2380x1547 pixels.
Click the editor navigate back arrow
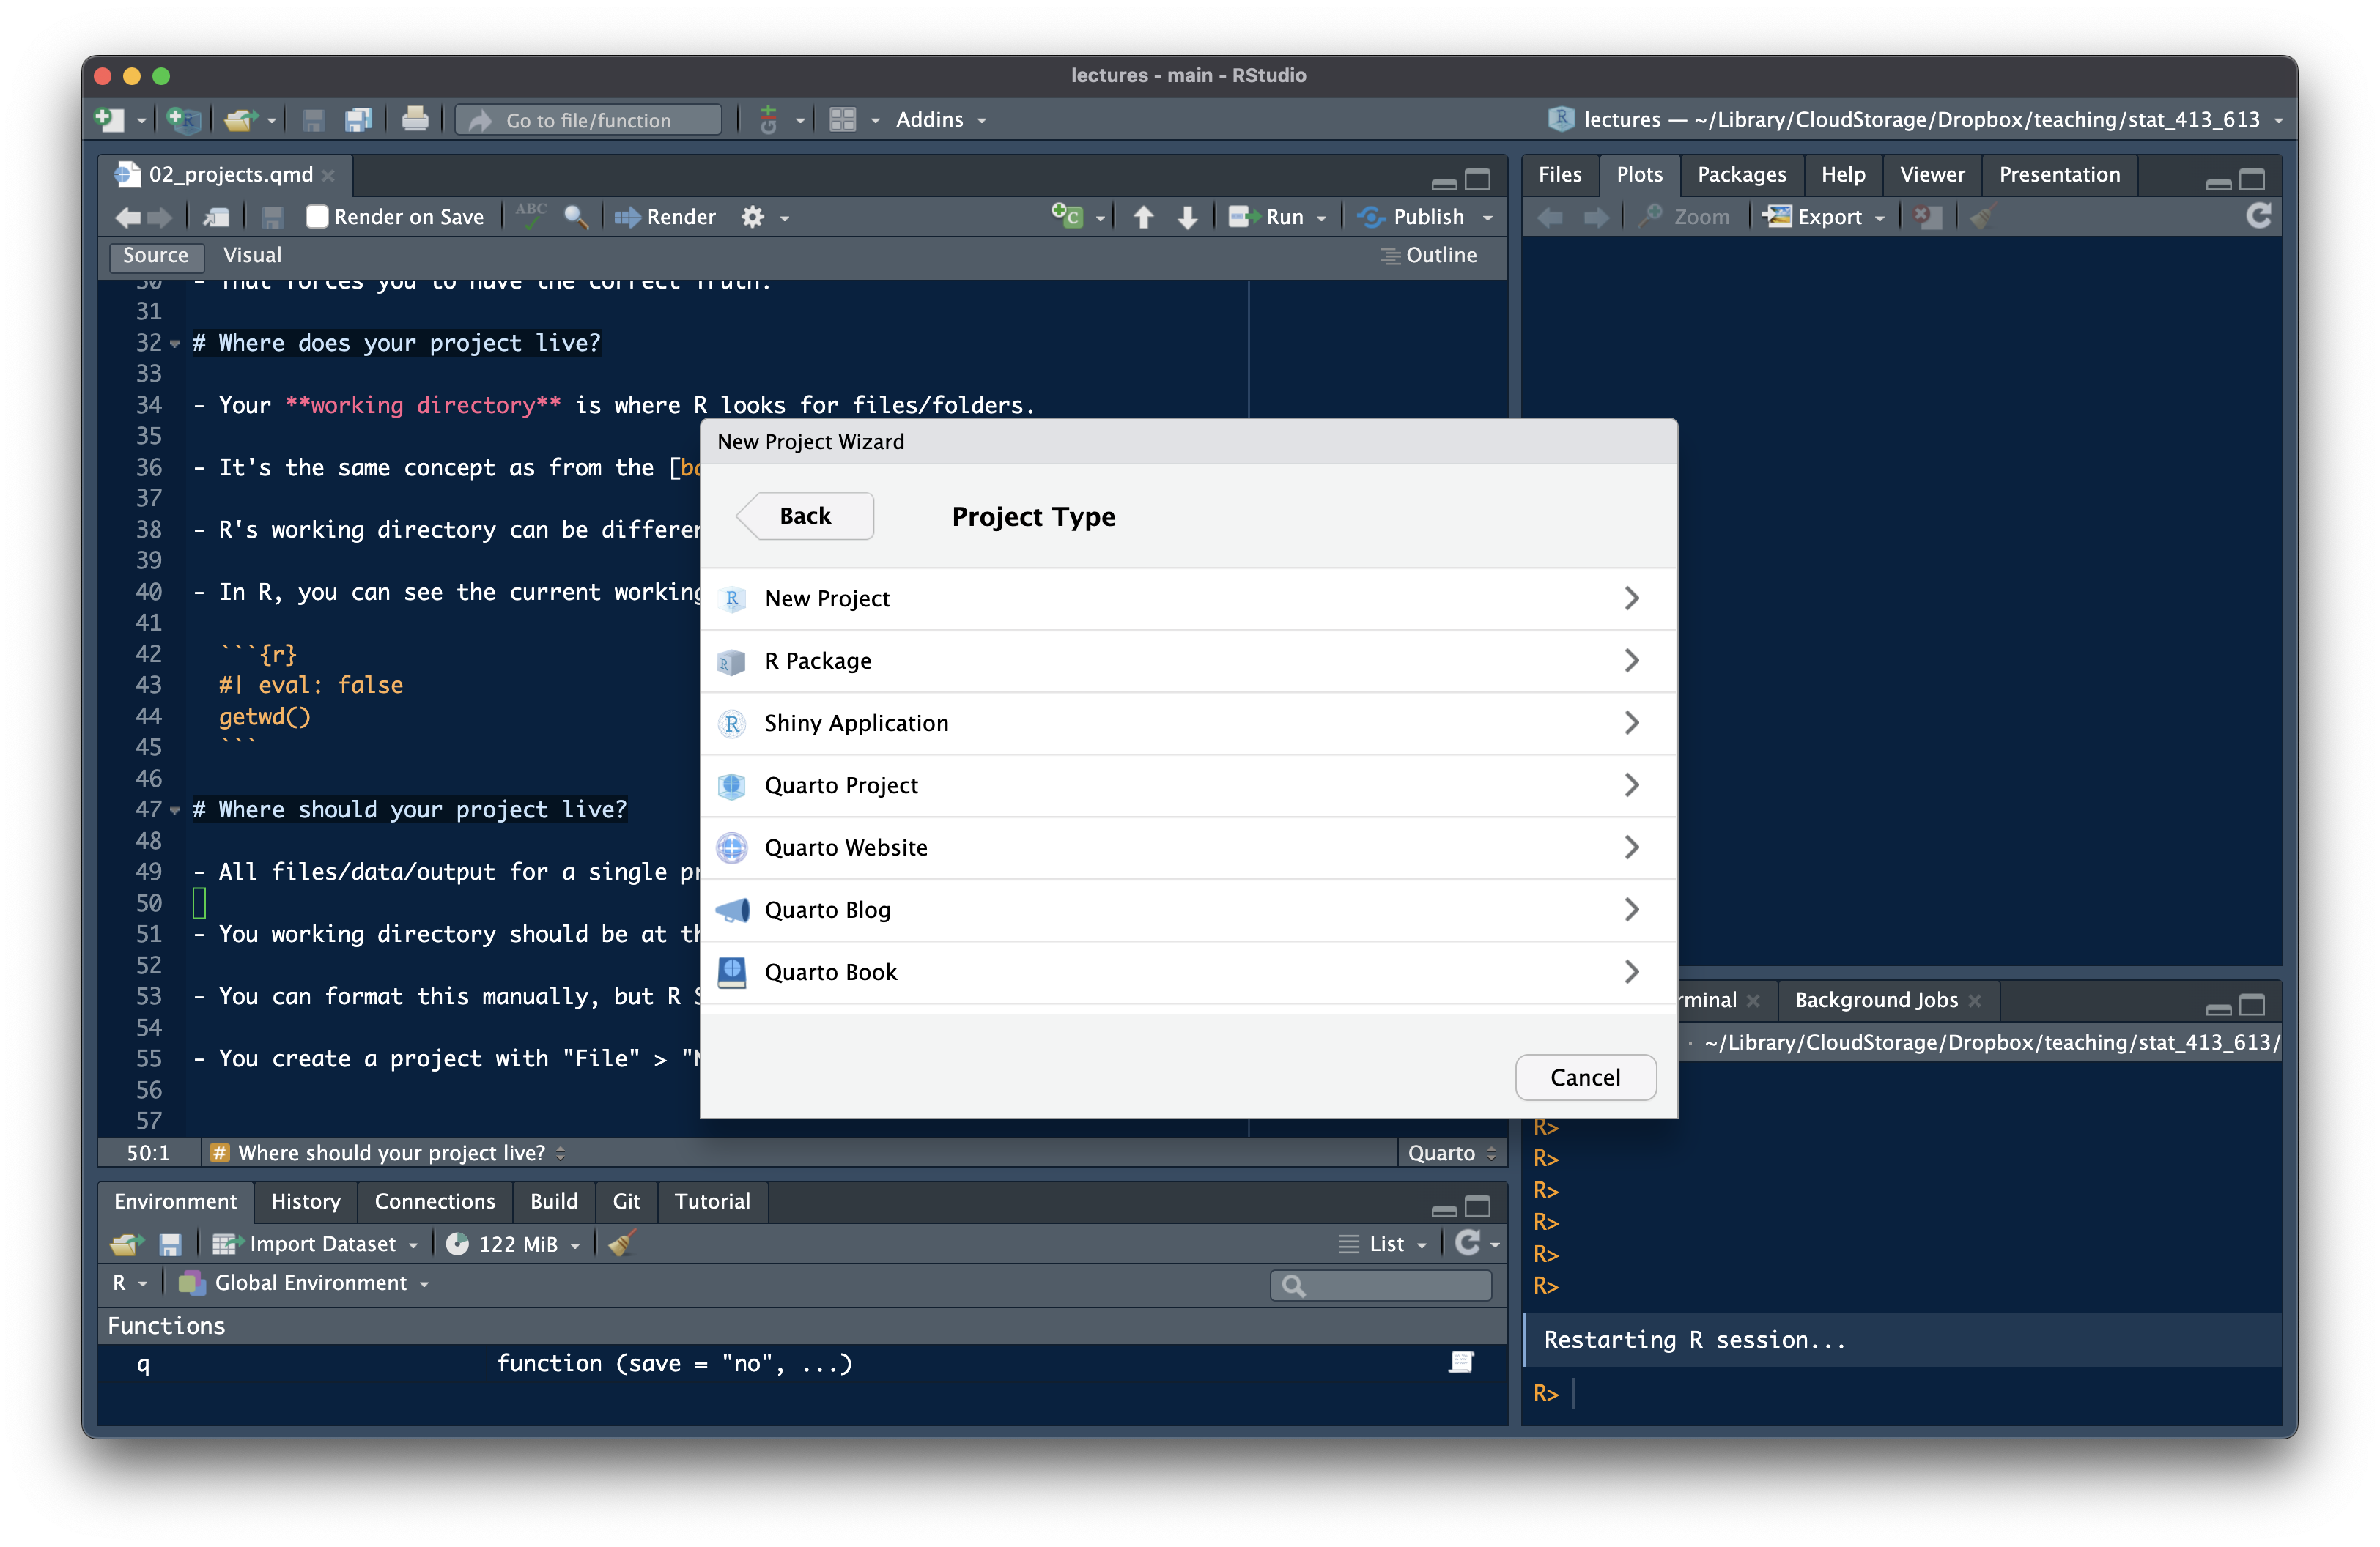(x=128, y=217)
